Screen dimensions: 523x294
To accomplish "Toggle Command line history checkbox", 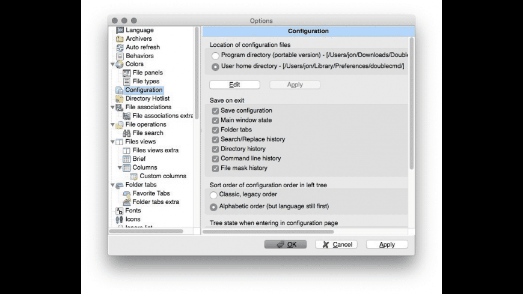I will (215, 159).
